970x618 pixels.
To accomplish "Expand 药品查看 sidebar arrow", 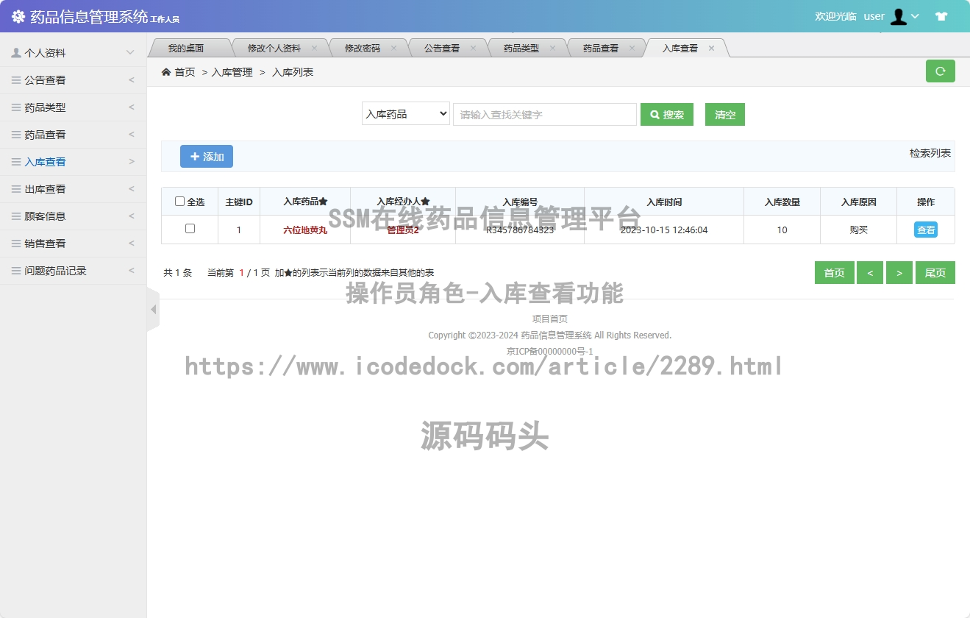I will point(132,135).
